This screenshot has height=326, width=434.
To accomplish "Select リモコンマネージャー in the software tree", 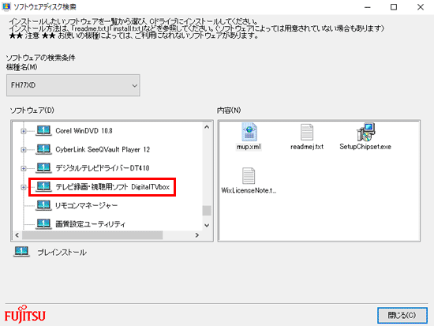I will pyautogui.click(x=86, y=205).
